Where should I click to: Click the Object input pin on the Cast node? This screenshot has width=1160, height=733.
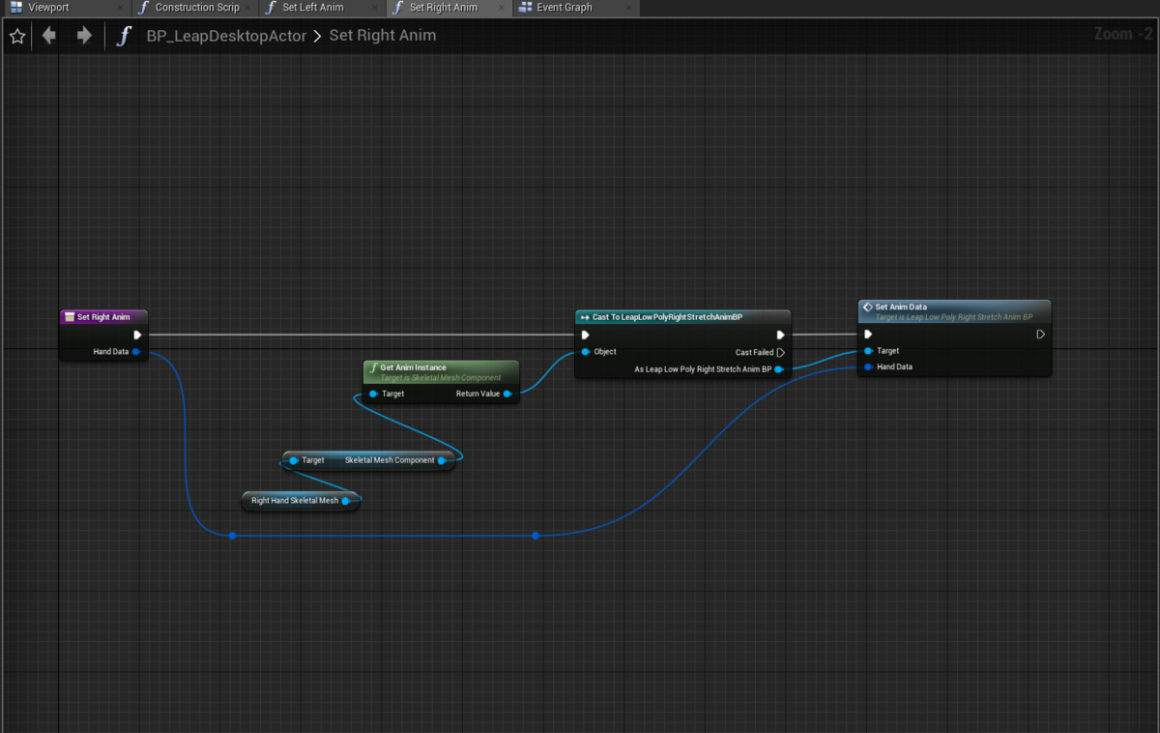click(586, 352)
